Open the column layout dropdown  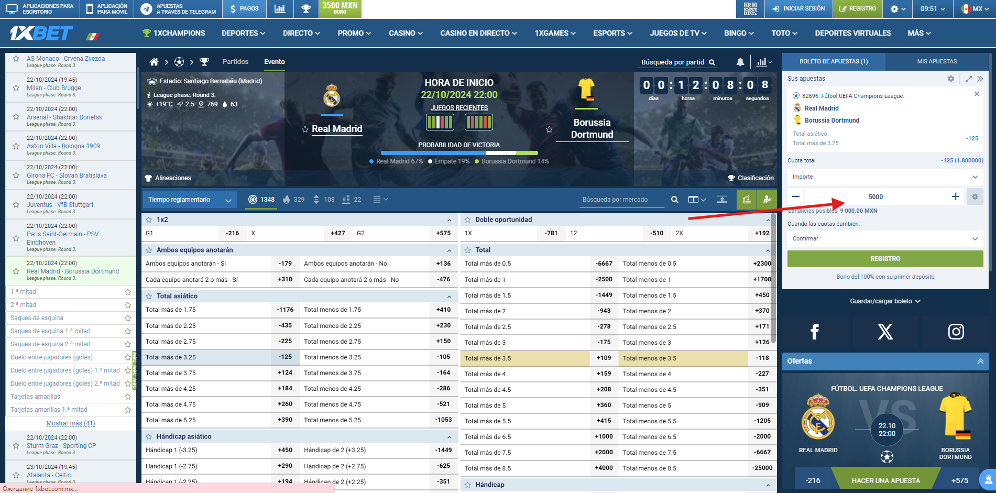[697, 200]
